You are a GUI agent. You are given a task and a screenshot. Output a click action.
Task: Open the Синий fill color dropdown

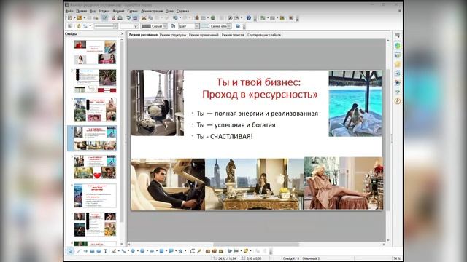[229, 26]
